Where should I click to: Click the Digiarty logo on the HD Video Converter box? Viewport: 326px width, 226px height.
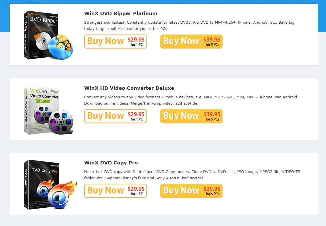[55, 91]
